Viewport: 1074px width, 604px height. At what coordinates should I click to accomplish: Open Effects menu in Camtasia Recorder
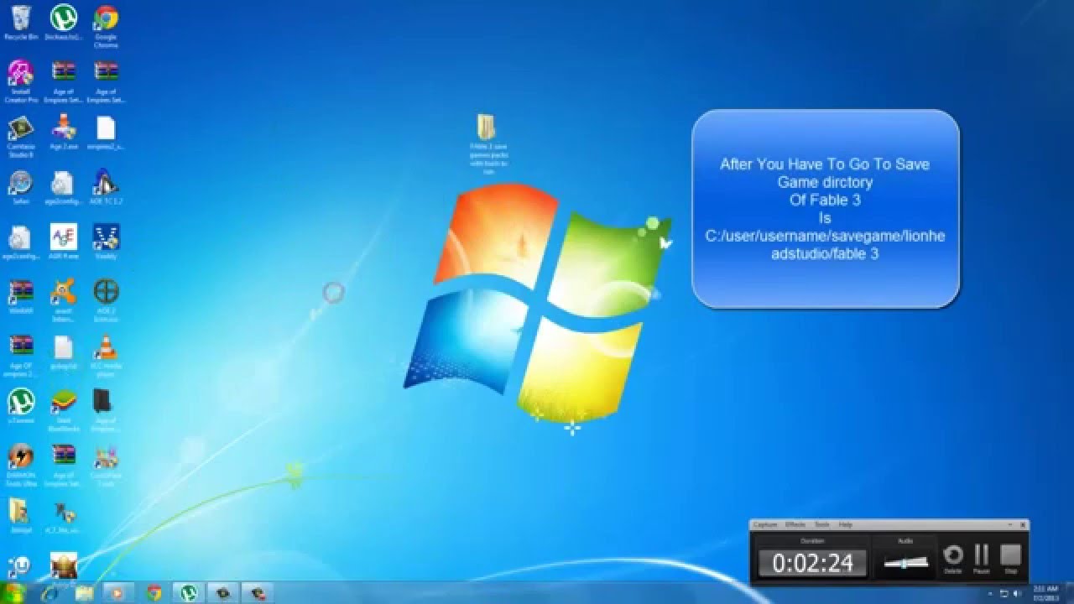coord(795,524)
